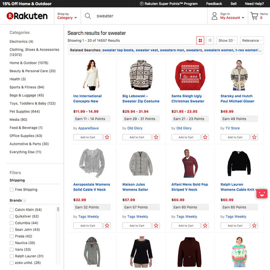Open the sweater vest related search
This screenshot has height=270, width=270.
[x=147, y=50]
